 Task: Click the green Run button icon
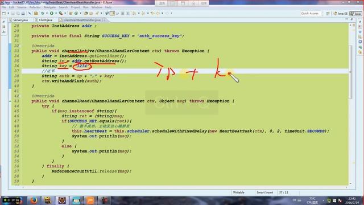click(x=52, y=13)
